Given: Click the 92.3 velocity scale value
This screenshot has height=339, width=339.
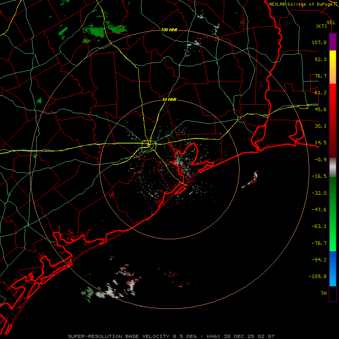Looking at the screenshot, I should tap(321, 59).
